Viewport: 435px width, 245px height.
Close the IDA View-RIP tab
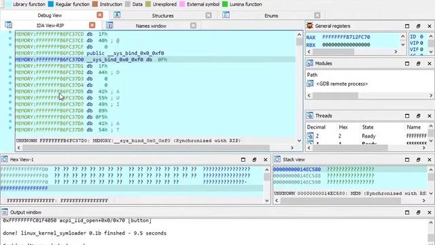(x=92, y=25)
